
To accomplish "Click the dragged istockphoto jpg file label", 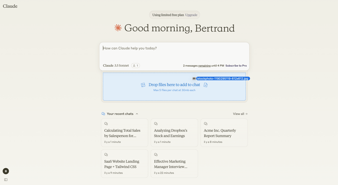I will tap(223, 78).
